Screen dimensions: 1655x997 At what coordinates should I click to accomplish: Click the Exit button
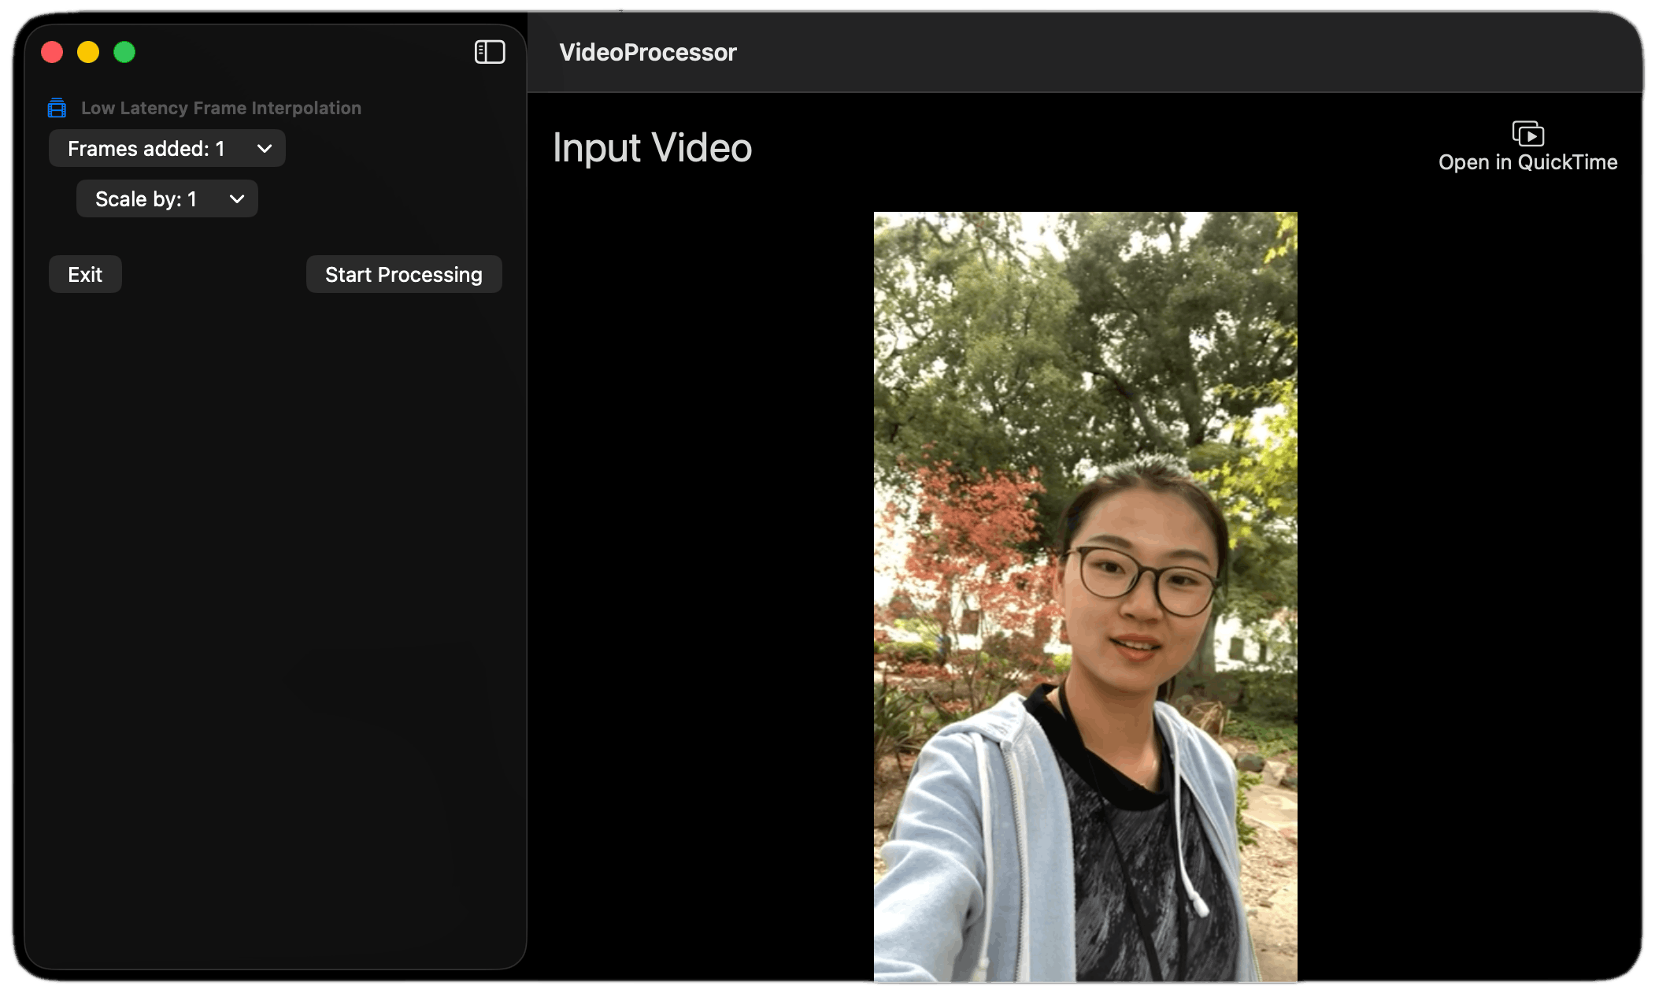[x=85, y=275]
